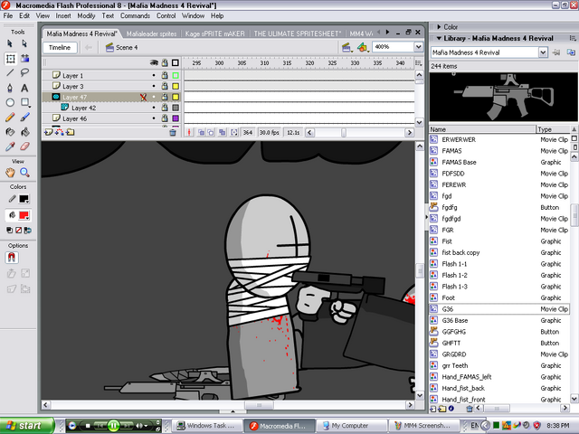Click the Edit Symbols icon
The width and height of the screenshot is (579, 434).
point(363,47)
